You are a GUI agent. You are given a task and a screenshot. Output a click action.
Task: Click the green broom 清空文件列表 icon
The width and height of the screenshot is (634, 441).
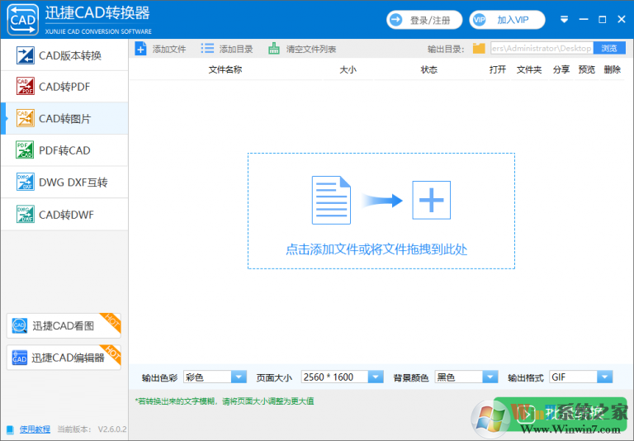(274, 49)
